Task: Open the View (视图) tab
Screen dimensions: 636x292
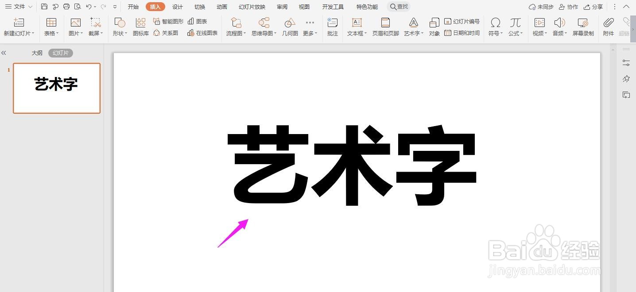Action: pyautogui.click(x=304, y=7)
